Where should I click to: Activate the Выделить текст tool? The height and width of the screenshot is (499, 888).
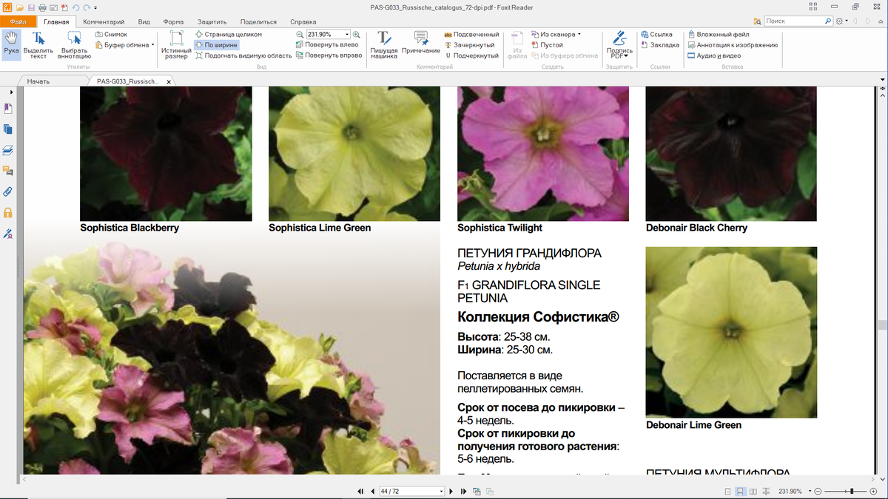pos(38,44)
